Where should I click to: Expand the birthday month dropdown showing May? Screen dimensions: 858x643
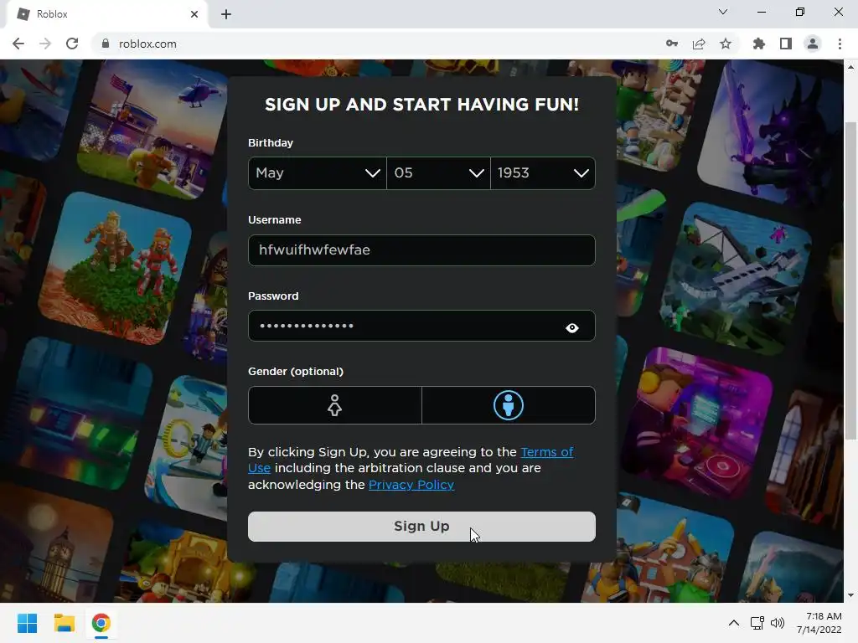pyautogui.click(x=318, y=173)
